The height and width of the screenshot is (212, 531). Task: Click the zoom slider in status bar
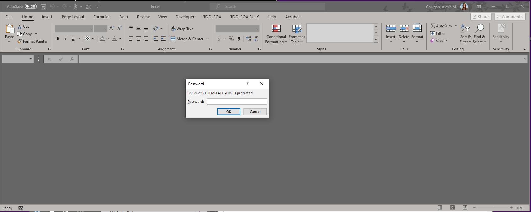pyautogui.click(x=493, y=208)
